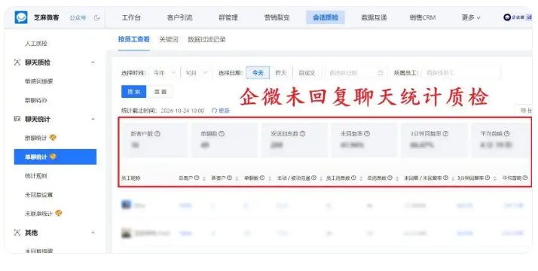
Task: Click the date range input field
Action: tap(356, 72)
